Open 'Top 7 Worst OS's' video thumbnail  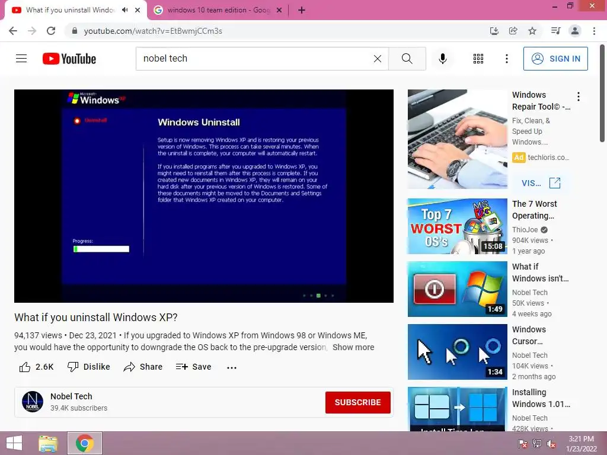click(457, 226)
